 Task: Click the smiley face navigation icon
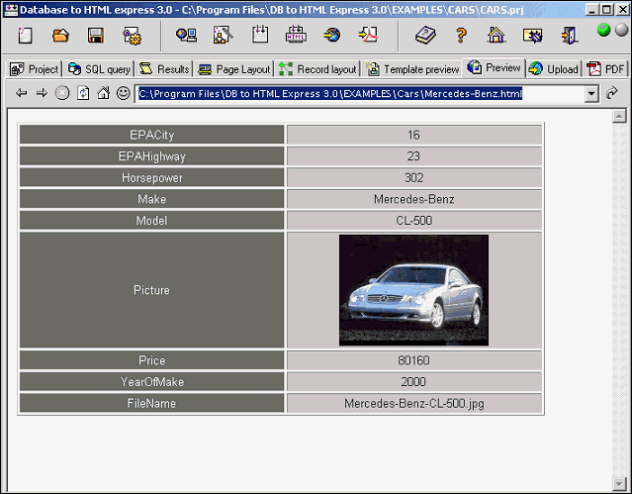(x=124, y=93)
